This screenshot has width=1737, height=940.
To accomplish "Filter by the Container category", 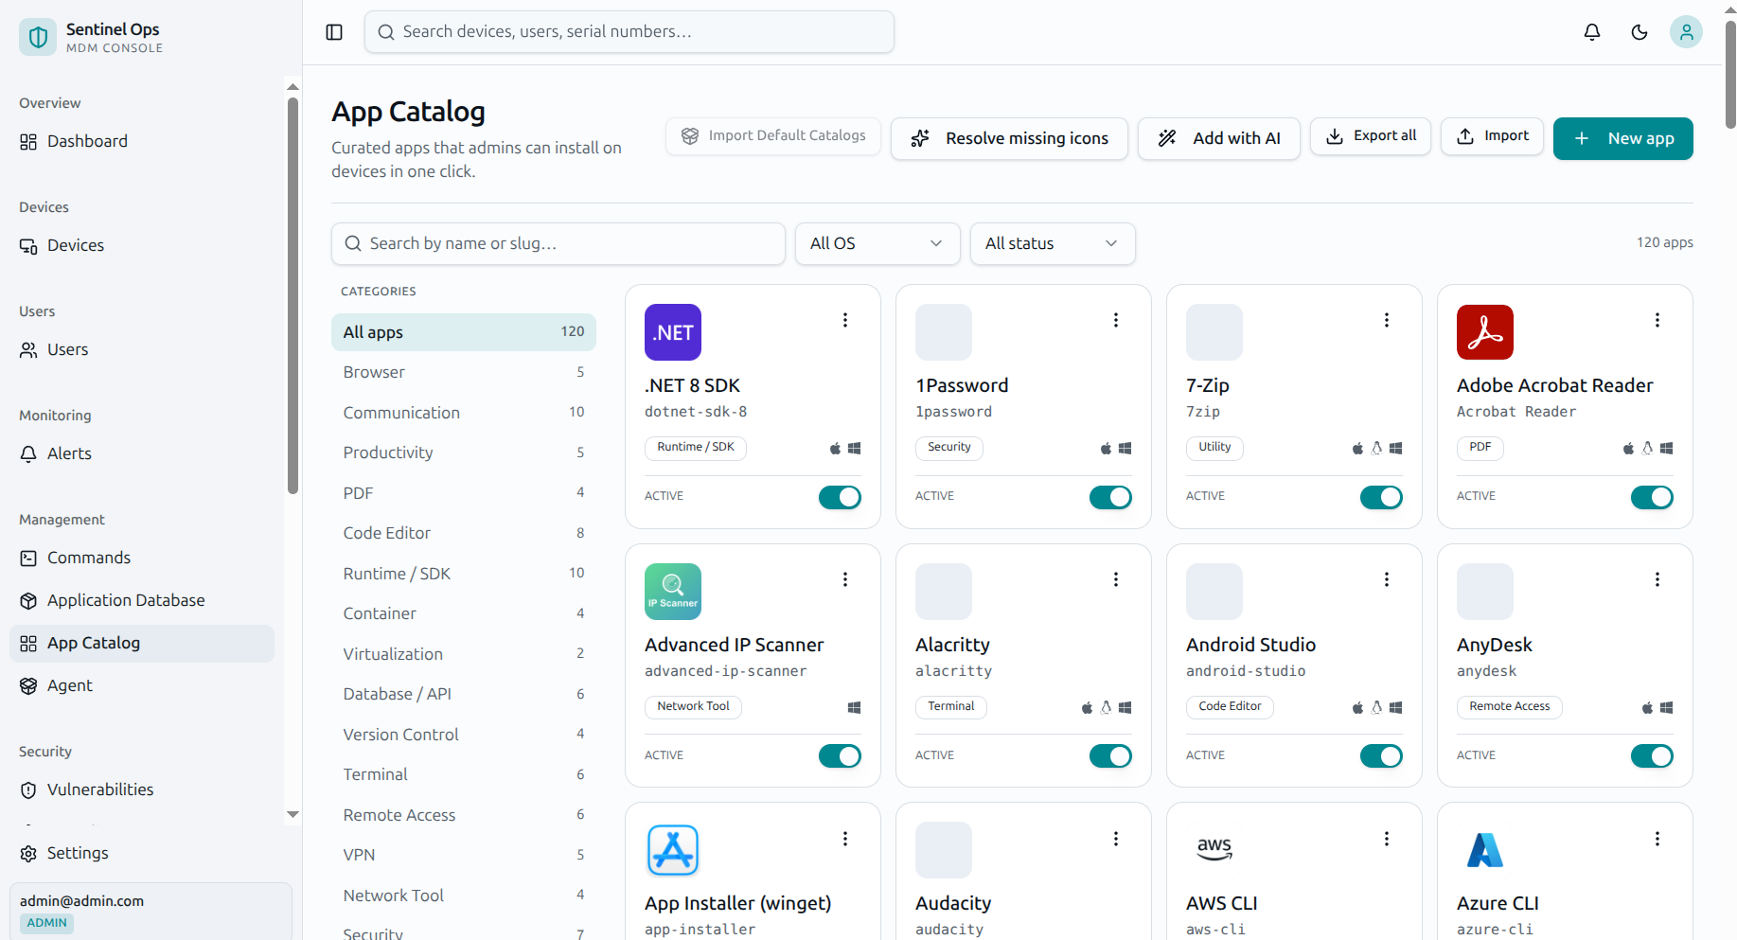I will (464, 613).
